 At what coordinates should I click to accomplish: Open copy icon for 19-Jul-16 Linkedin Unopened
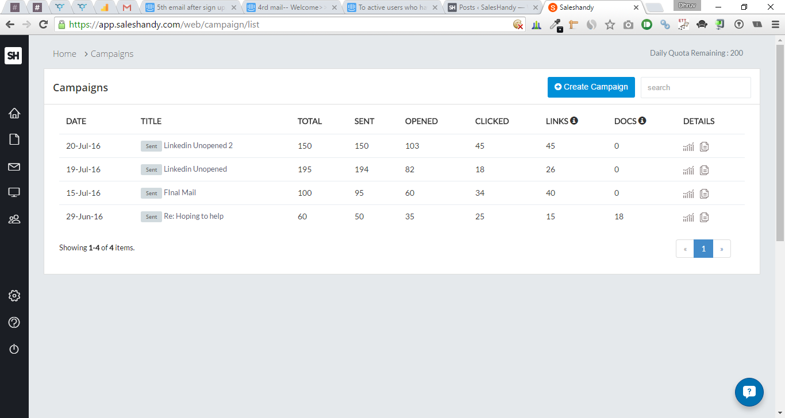(x=705, y=170)
